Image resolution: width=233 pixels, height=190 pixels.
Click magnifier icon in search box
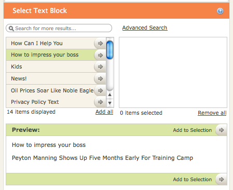click(11, 29)
